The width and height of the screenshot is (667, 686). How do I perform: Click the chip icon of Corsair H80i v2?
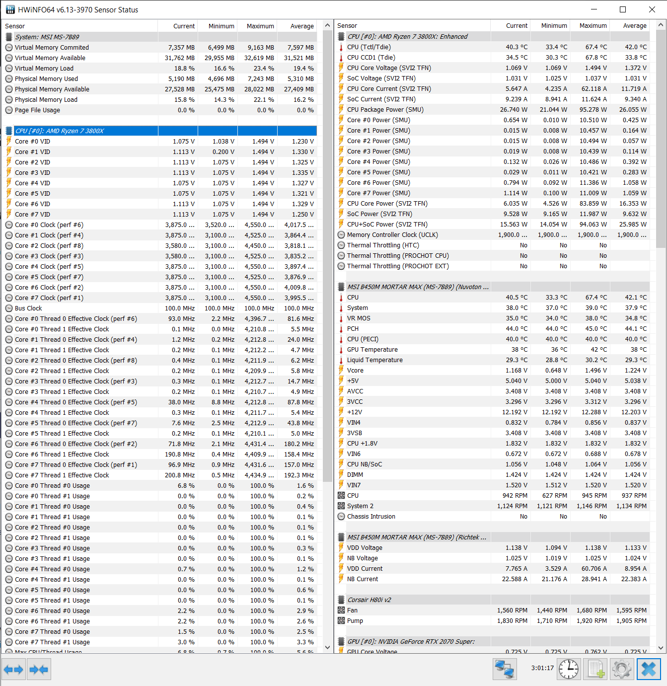pos(341,600)
